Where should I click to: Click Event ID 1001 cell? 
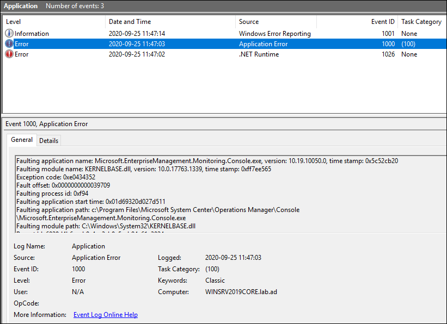click(388, 34)
